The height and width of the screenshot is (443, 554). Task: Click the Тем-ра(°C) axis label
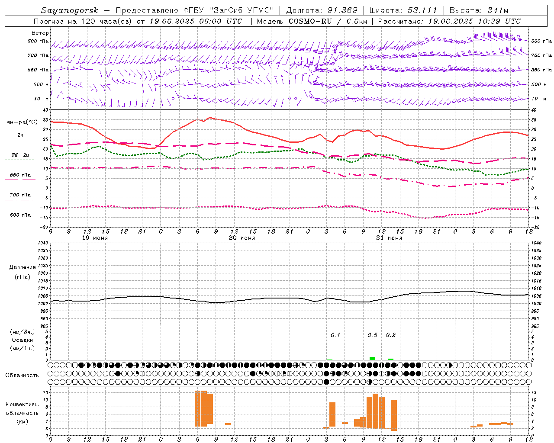pos(20,122)
